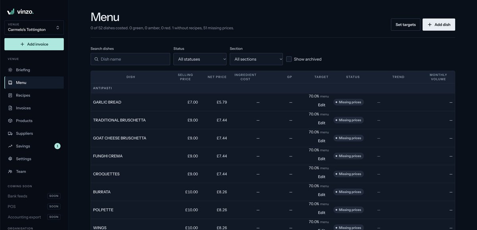Click the Products box icon
477x230 pixels.
coord(10,121)
